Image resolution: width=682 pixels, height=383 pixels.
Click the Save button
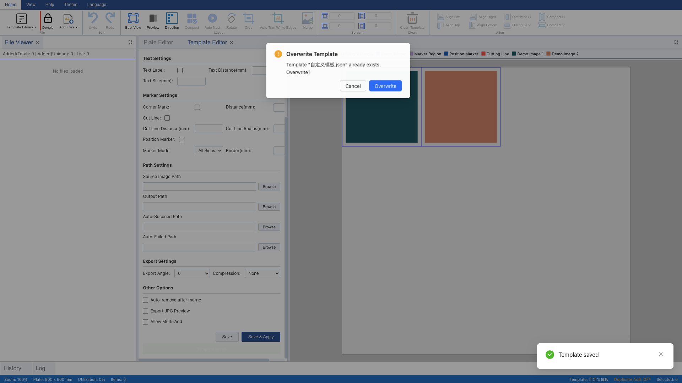[x=227, y=337]
